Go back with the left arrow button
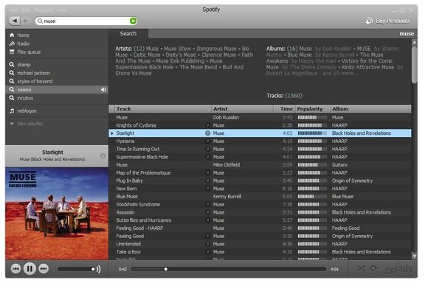Screen dimensions: 428x294 [15, 21]
